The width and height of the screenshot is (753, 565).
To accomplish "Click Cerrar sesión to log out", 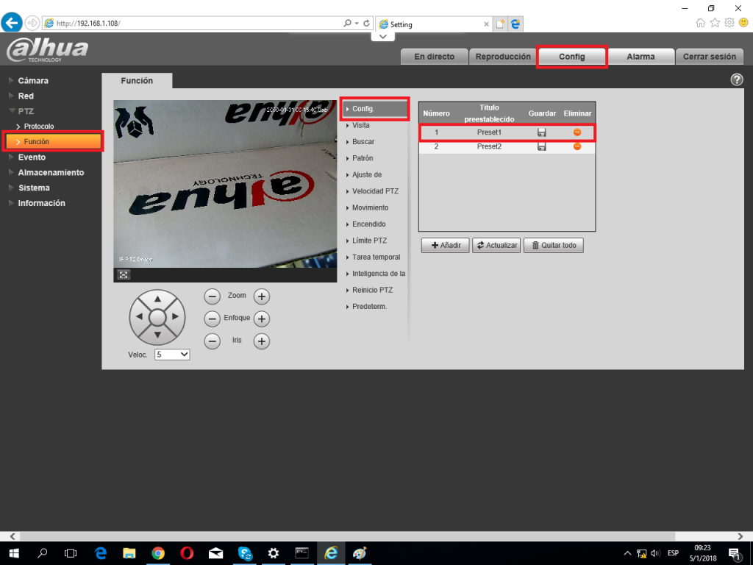I will (x=710, y=56).
